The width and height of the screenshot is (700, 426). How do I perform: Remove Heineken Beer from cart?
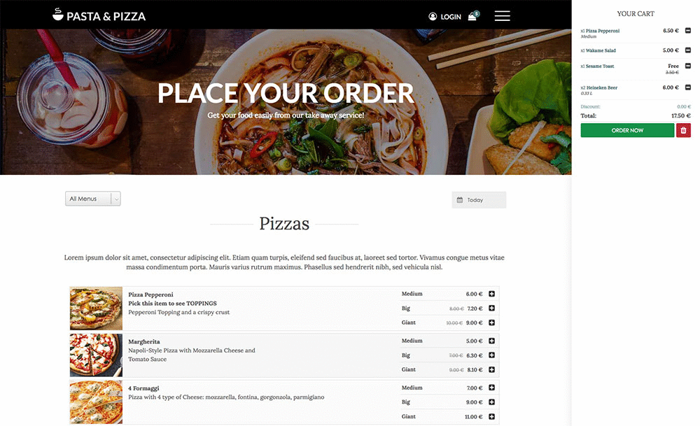pyautogui.click(x=688, y=87)
